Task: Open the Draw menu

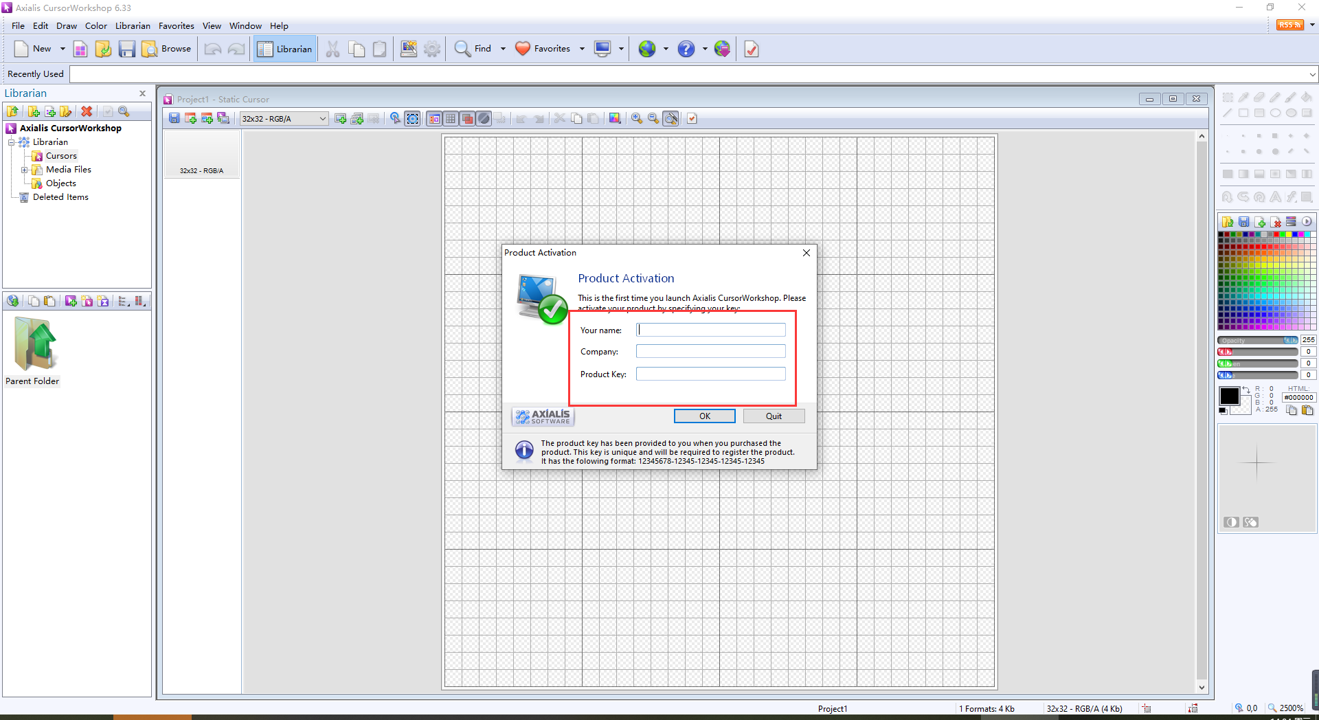Action: (x=67, y=25)
